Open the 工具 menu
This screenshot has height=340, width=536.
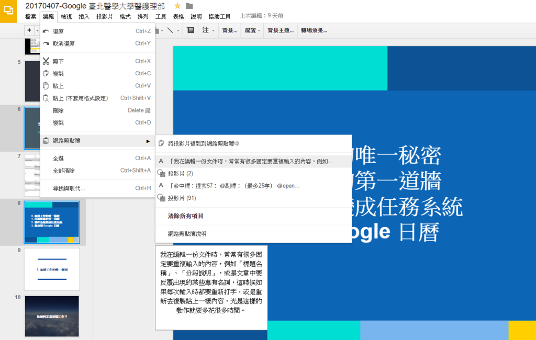pos(161,16)
